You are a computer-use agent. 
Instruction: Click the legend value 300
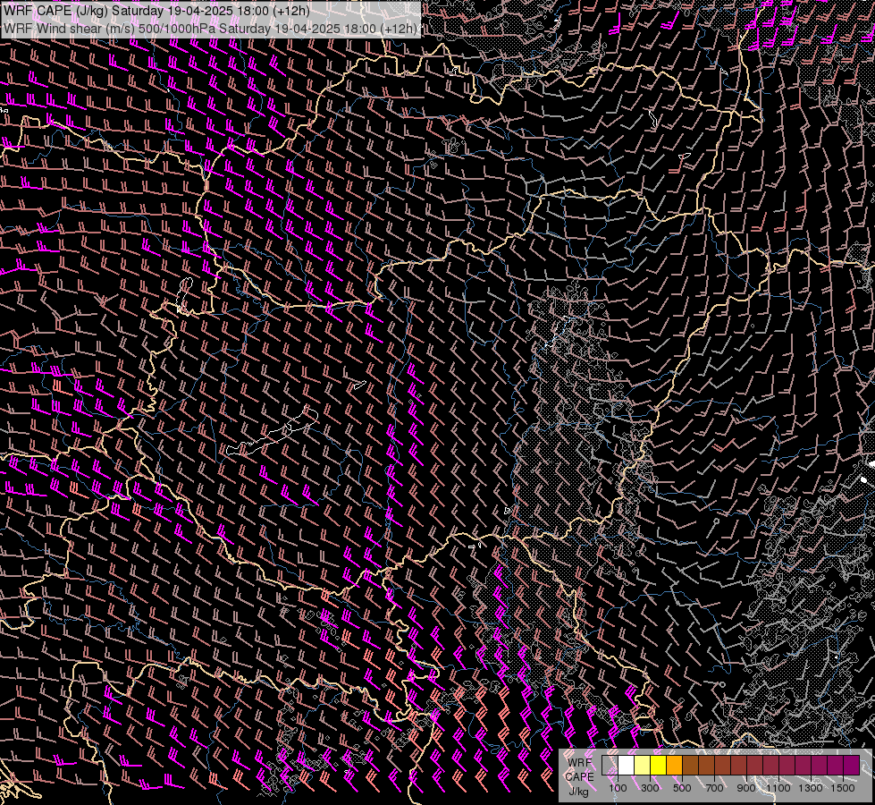(650, 788)
